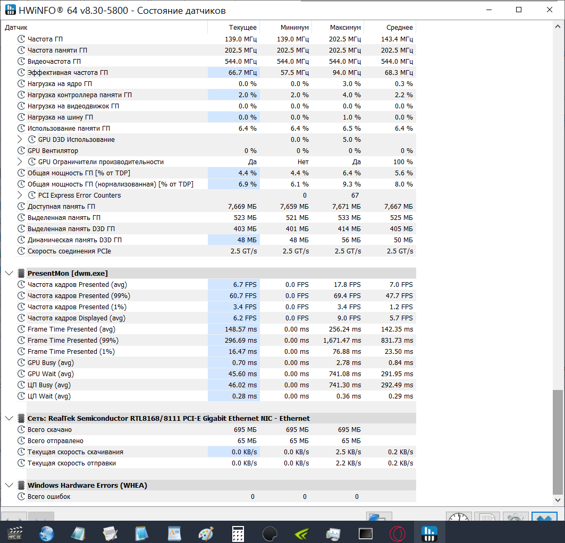Select Частота кадров Presented (avg) label
The height and width of the screenshot is (543, 565).
click(x=77, y=284)
